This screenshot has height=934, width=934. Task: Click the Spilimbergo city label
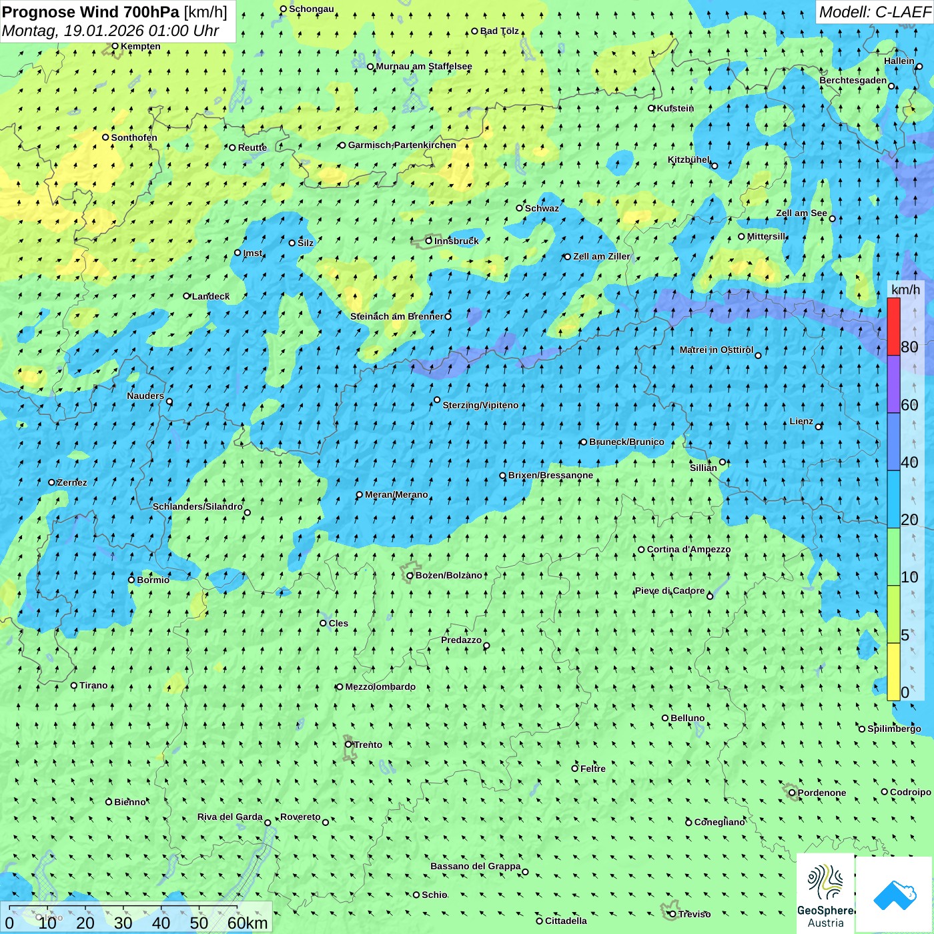coord(894,729)
